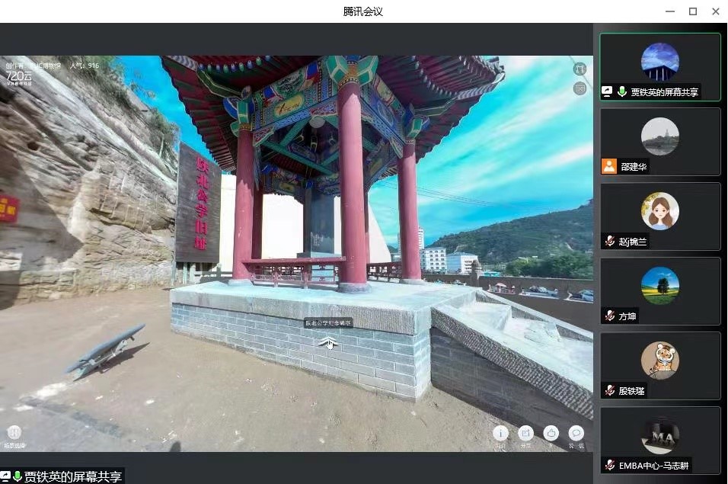Viewport: 728px width, 484px height.
Task: Open the comment speech bubble icon
Action: point(576,433)
